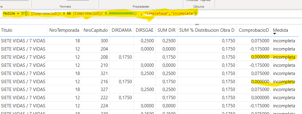Image resolution: width=302 pixels, height=114 pixels.
Task: Click SUM DIR value 0,1750 in row 208
Action: (x=169, y=57)
